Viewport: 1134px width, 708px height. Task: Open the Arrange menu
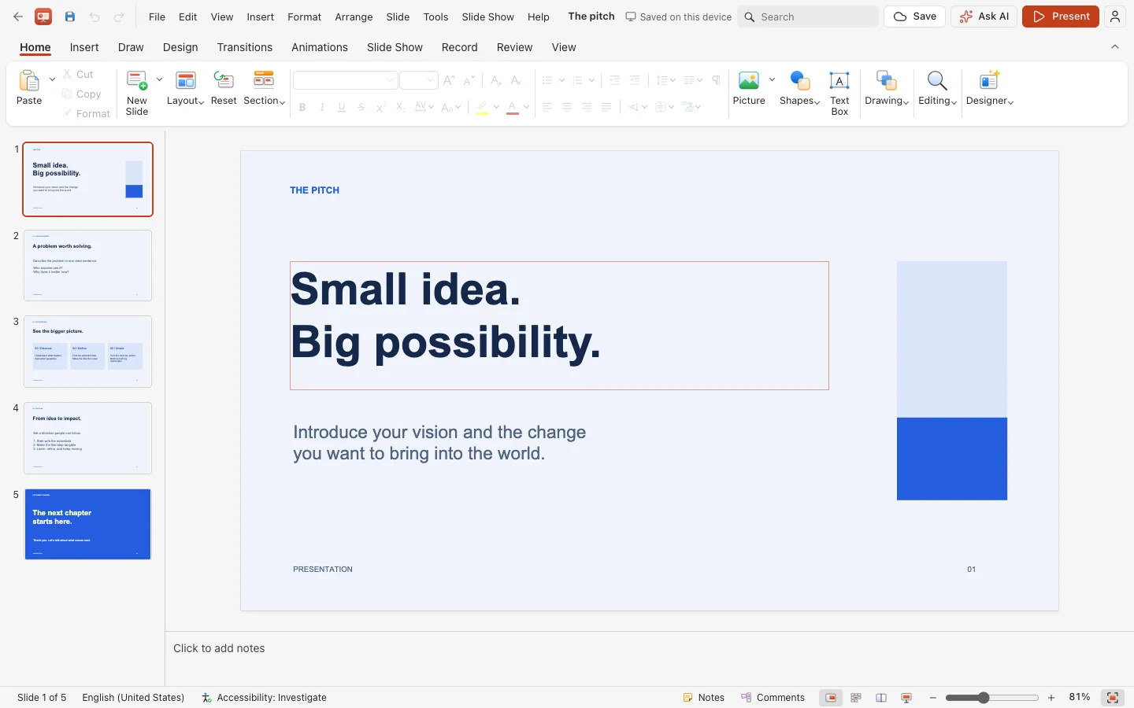pyautogui.click(x=354, y=17)
